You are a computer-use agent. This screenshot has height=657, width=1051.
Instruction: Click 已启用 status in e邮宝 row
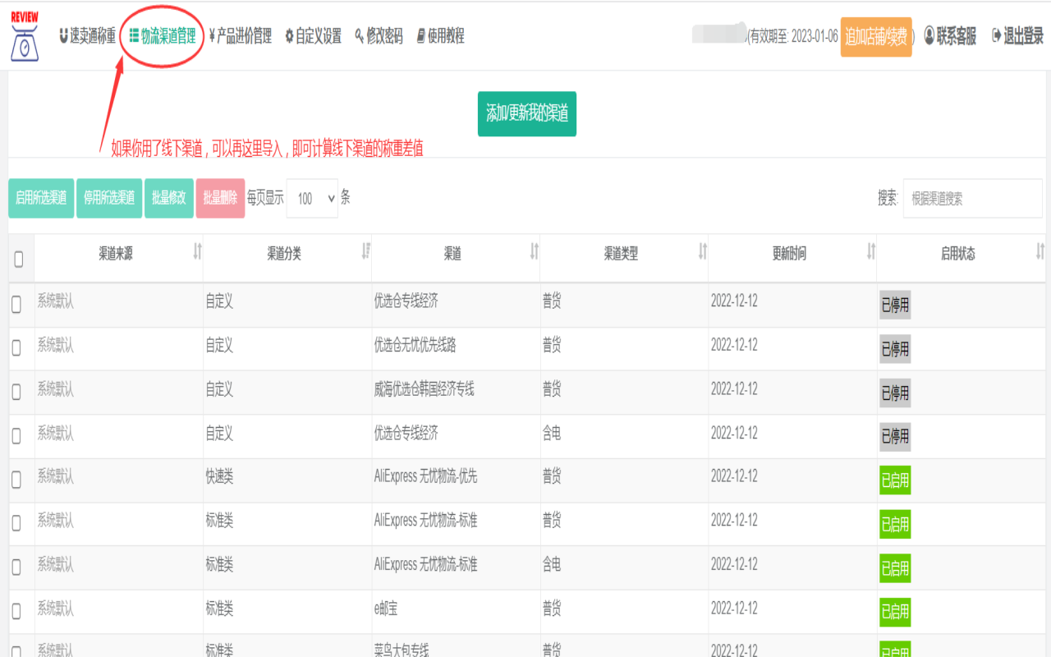[x=895, y=612]
